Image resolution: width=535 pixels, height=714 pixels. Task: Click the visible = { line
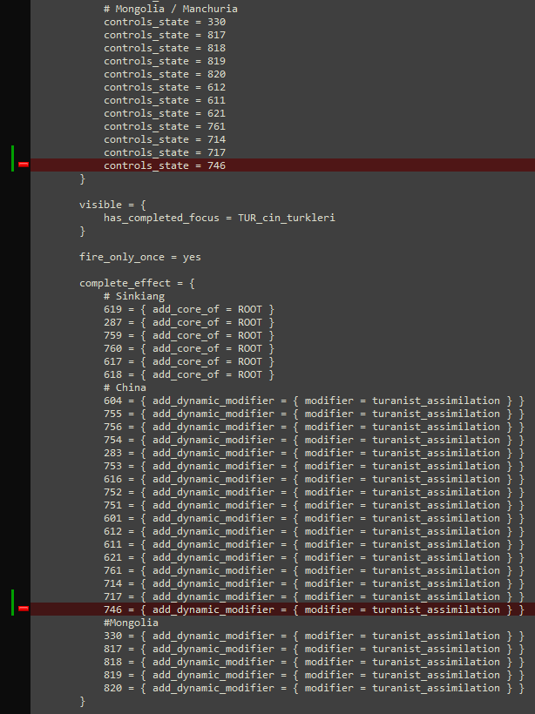click(x=112, y=205)
